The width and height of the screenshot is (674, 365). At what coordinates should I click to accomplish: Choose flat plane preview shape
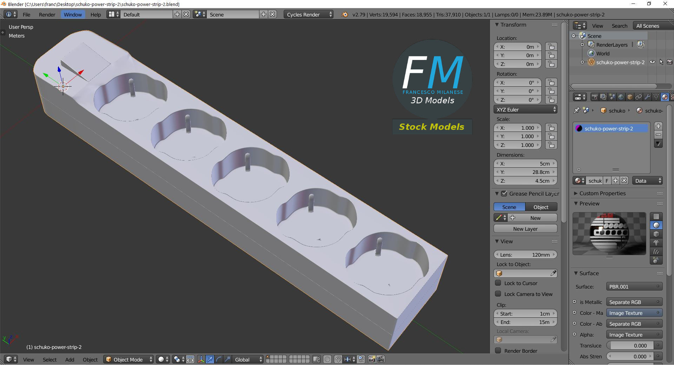[656, 216]
